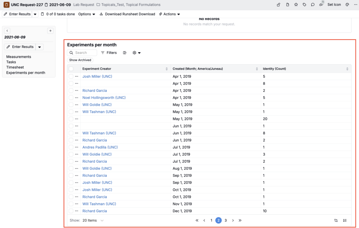The image size is (359, 228).
Task: Click the crop icon at table bottom
Action: 336,220
